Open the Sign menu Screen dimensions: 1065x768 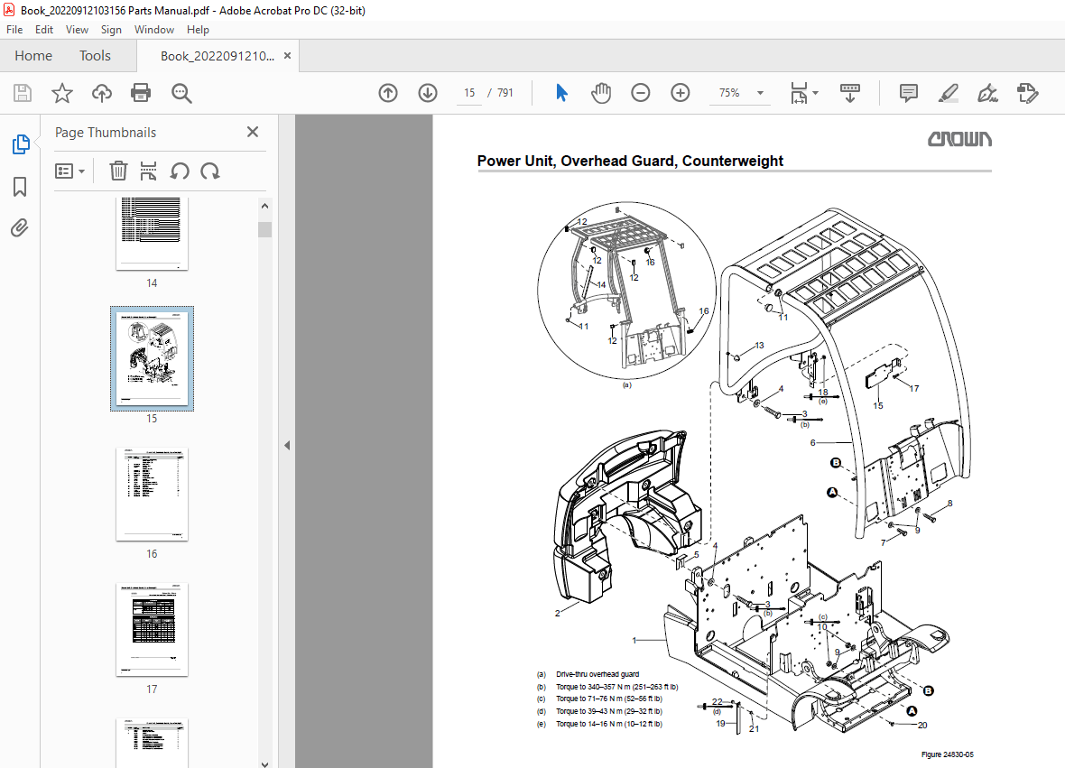[x=111, y=30]
